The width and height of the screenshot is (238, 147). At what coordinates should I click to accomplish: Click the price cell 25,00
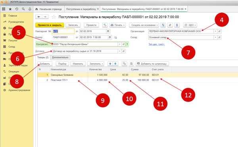point(119,80)
